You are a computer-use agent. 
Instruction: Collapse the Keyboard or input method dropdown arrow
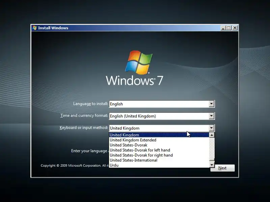coord(211,128)
